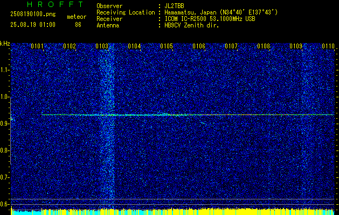Click the Receiver label
339x215 pixels.
(x=109, y=19)
